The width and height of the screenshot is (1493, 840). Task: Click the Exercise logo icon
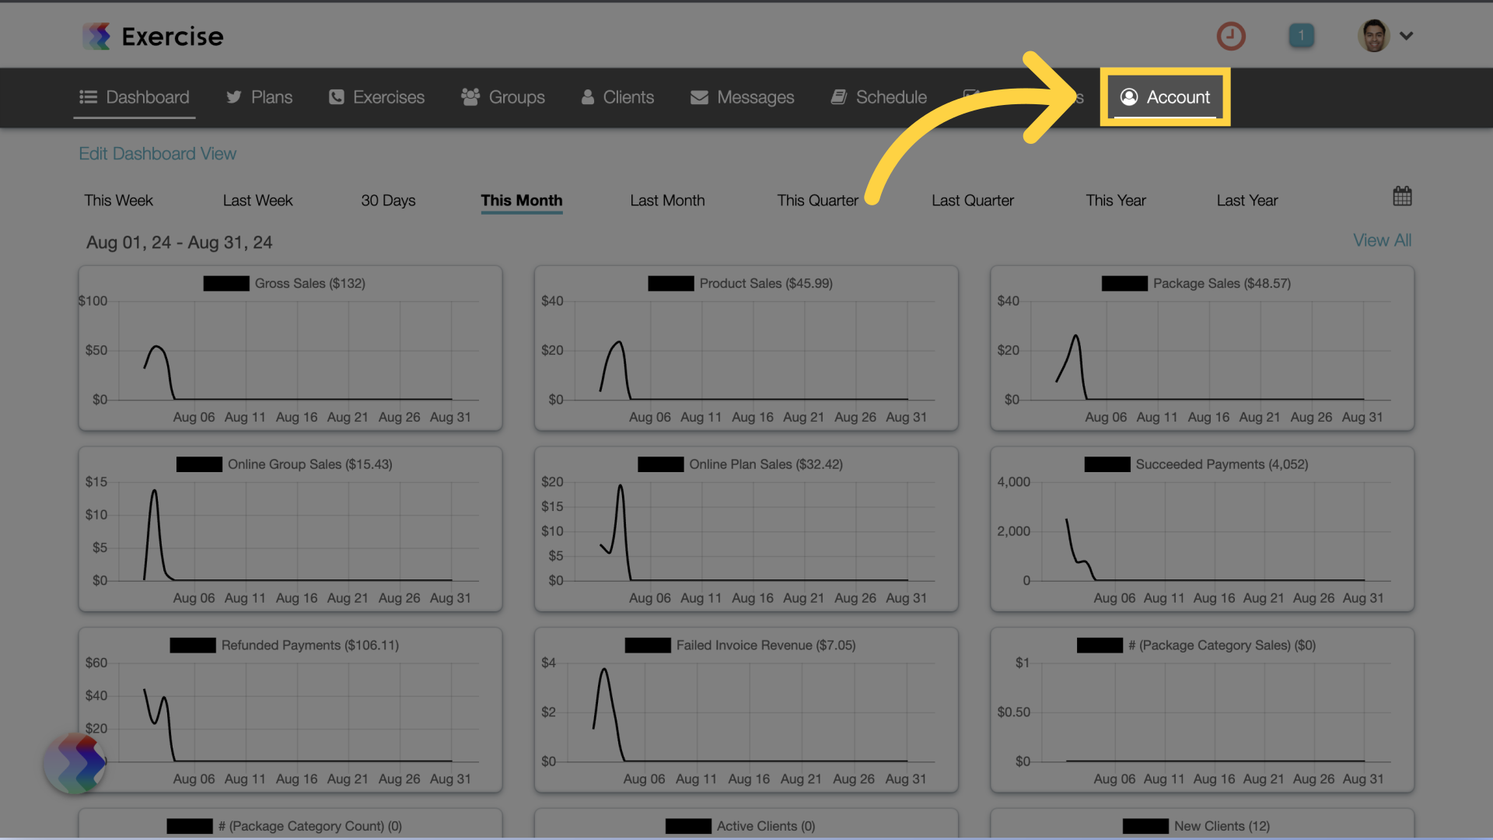97,36
